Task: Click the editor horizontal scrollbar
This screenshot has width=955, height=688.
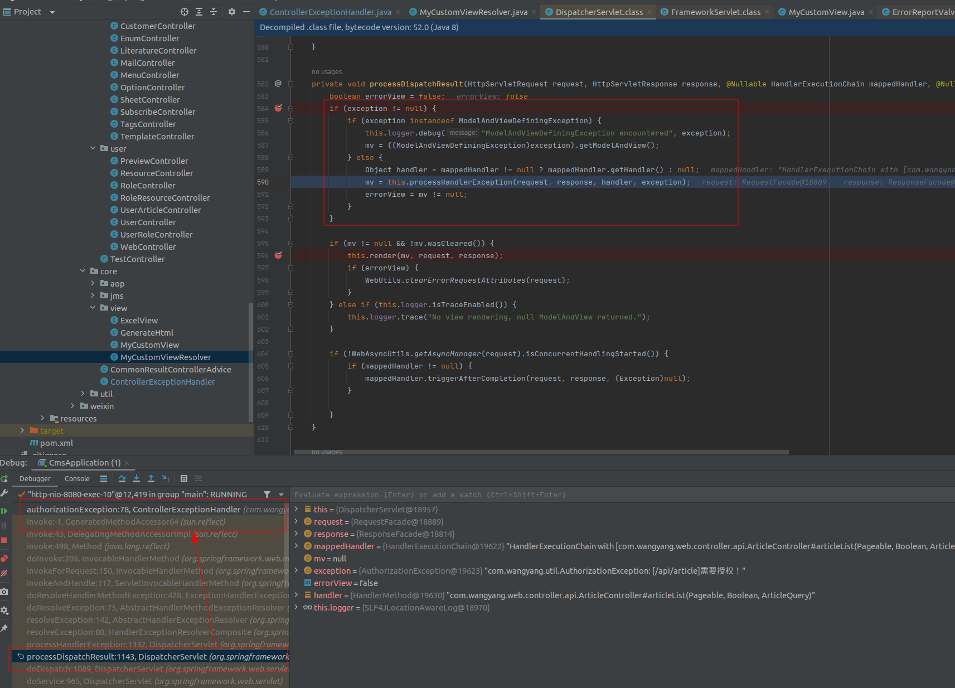Action: 541,452
